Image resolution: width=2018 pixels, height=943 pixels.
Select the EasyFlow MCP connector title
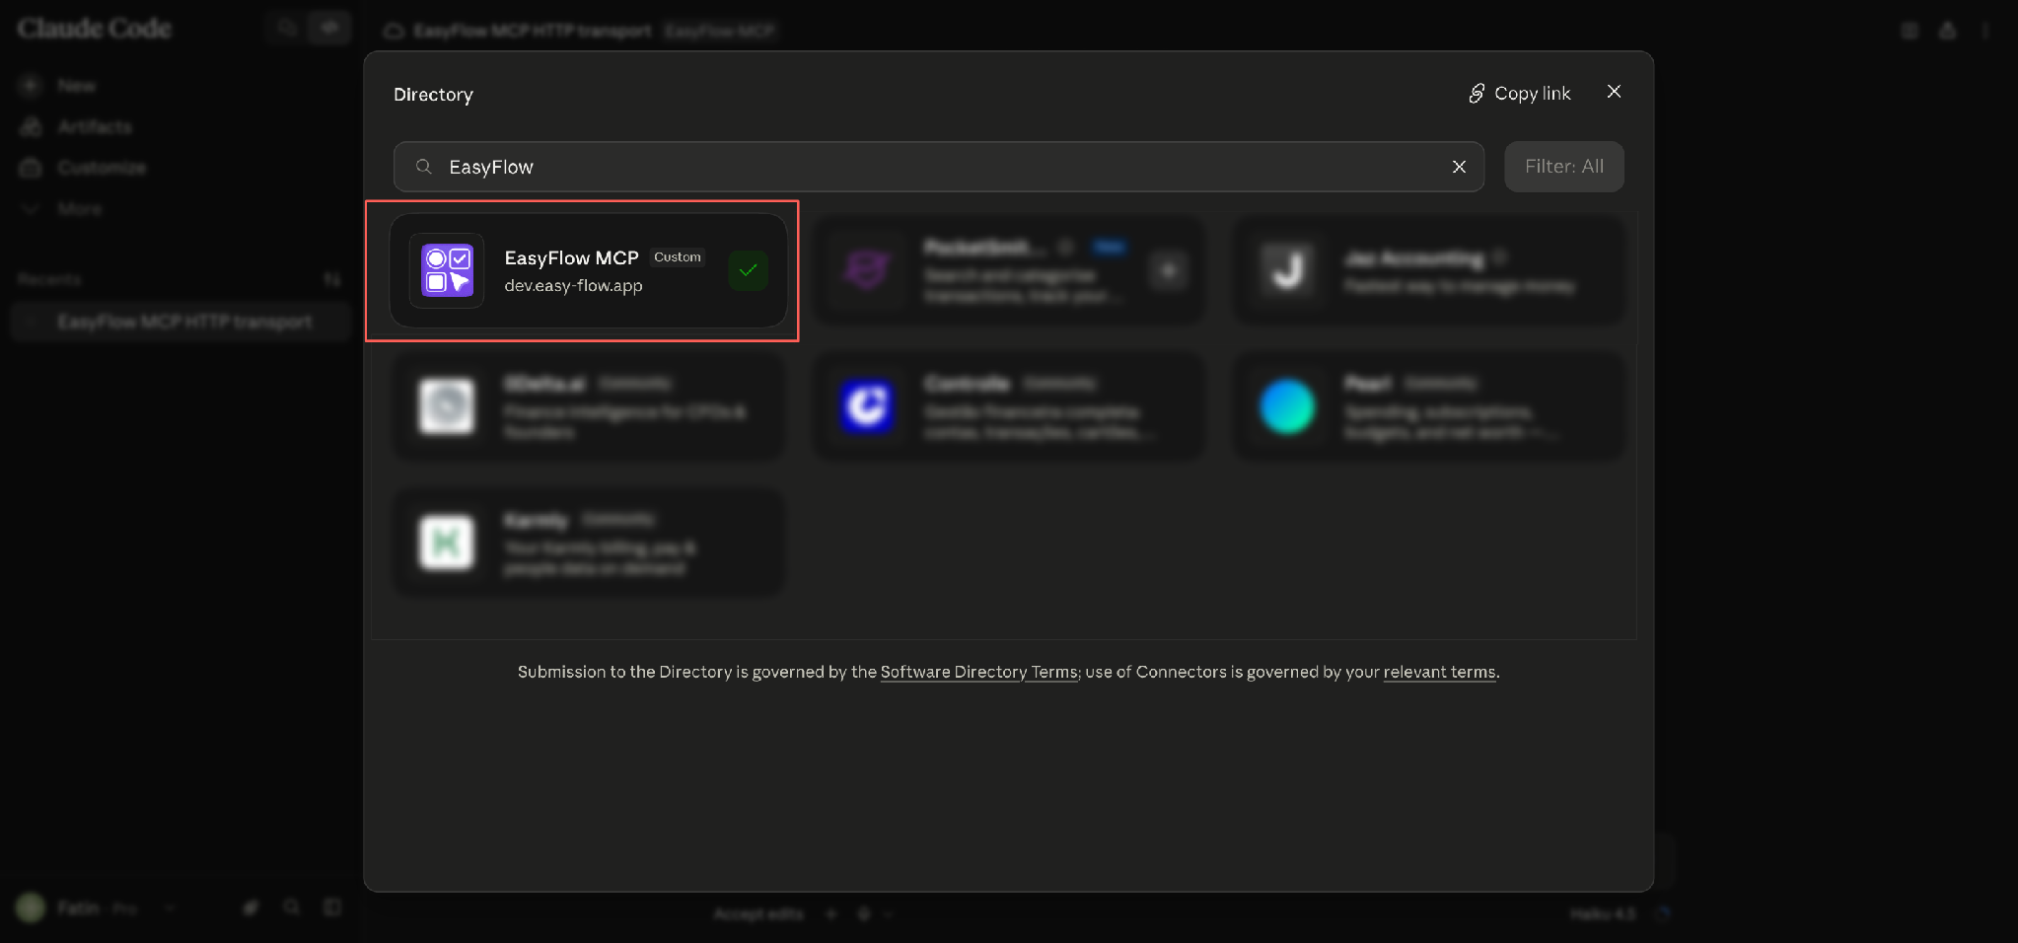[571, 257]
